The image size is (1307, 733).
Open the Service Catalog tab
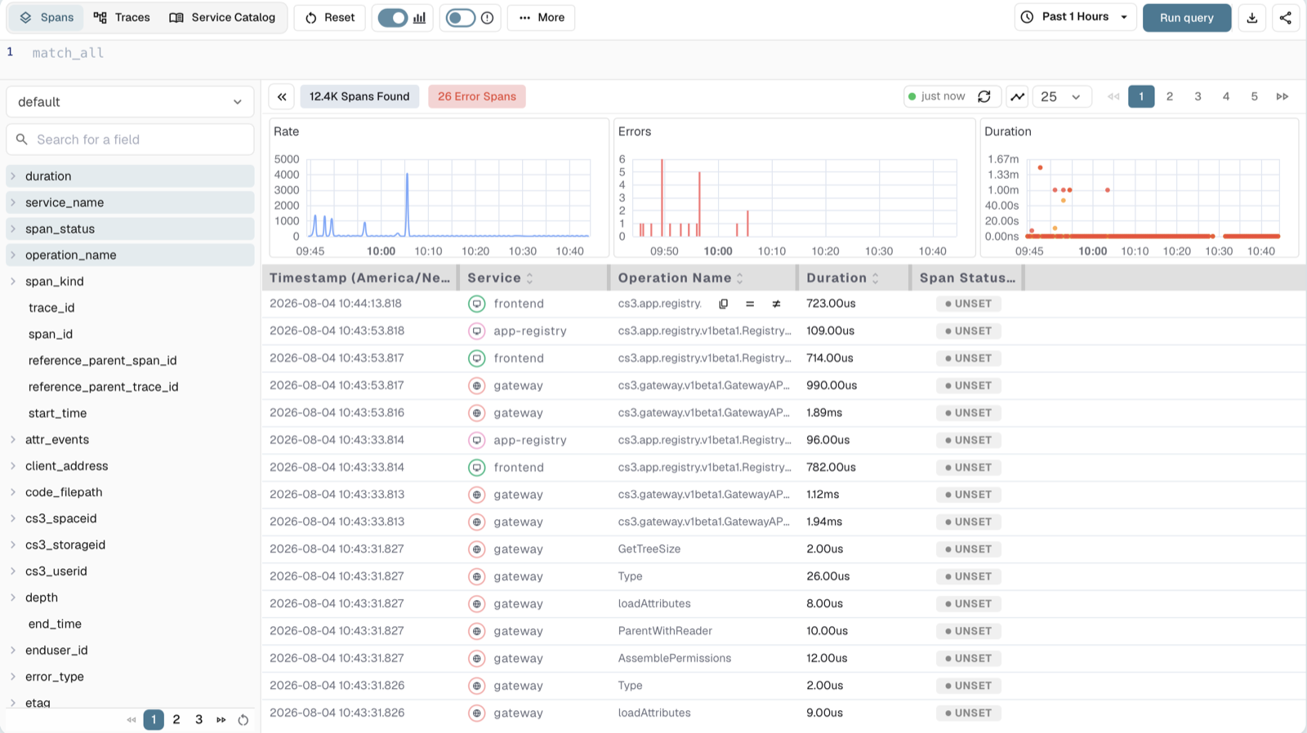pos(222,17)
